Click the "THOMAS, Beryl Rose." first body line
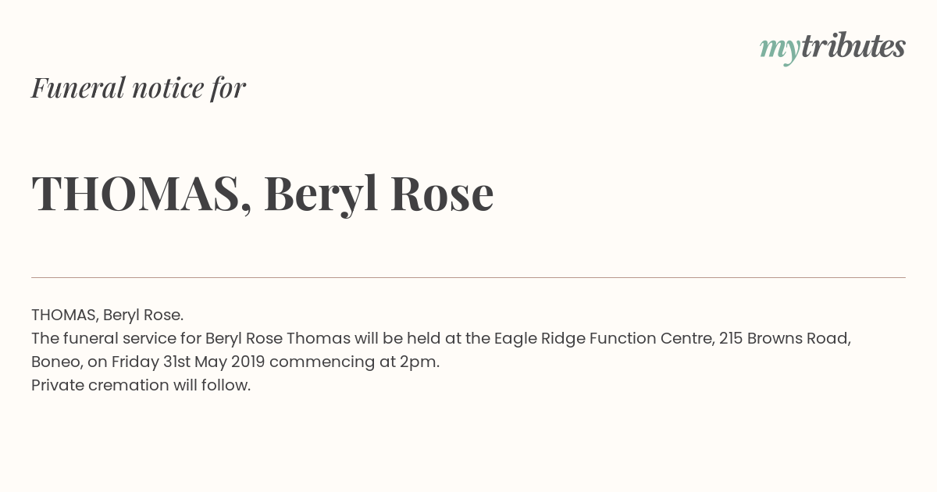 coord(108,316)
